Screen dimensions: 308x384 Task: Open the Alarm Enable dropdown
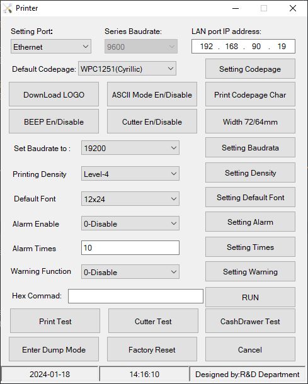[130, 223]
